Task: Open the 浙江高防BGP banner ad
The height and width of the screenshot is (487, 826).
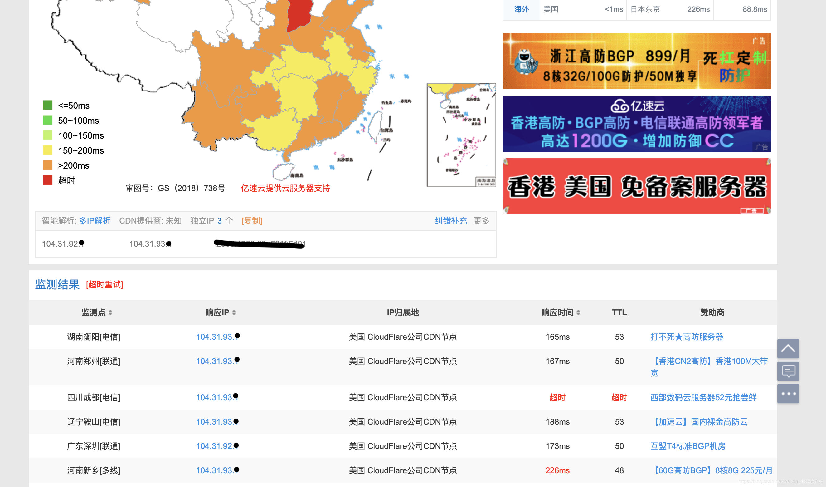Action: tap(636, 61)
